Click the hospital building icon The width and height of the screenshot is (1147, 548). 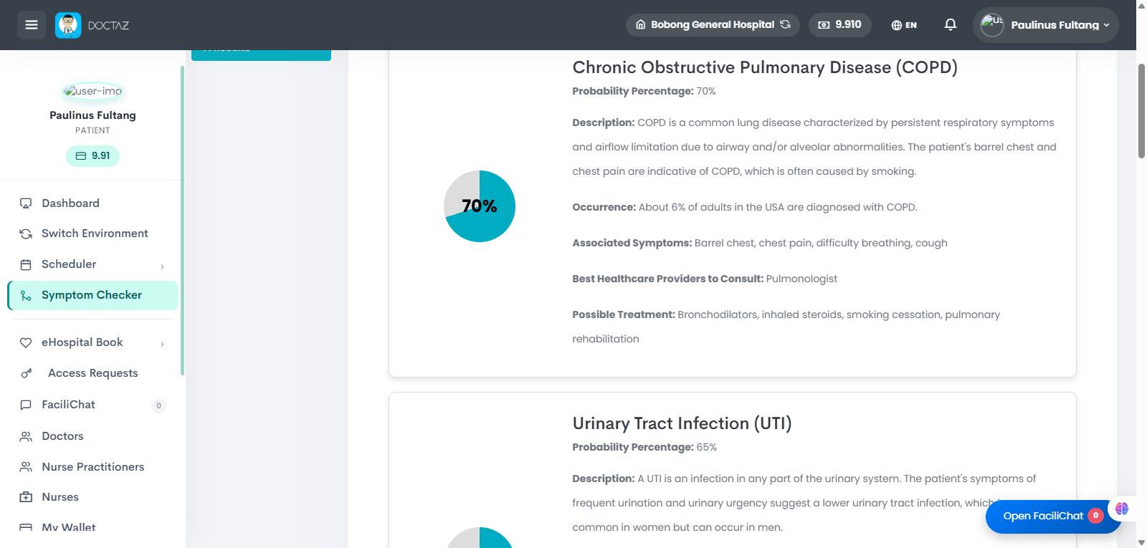641,24
